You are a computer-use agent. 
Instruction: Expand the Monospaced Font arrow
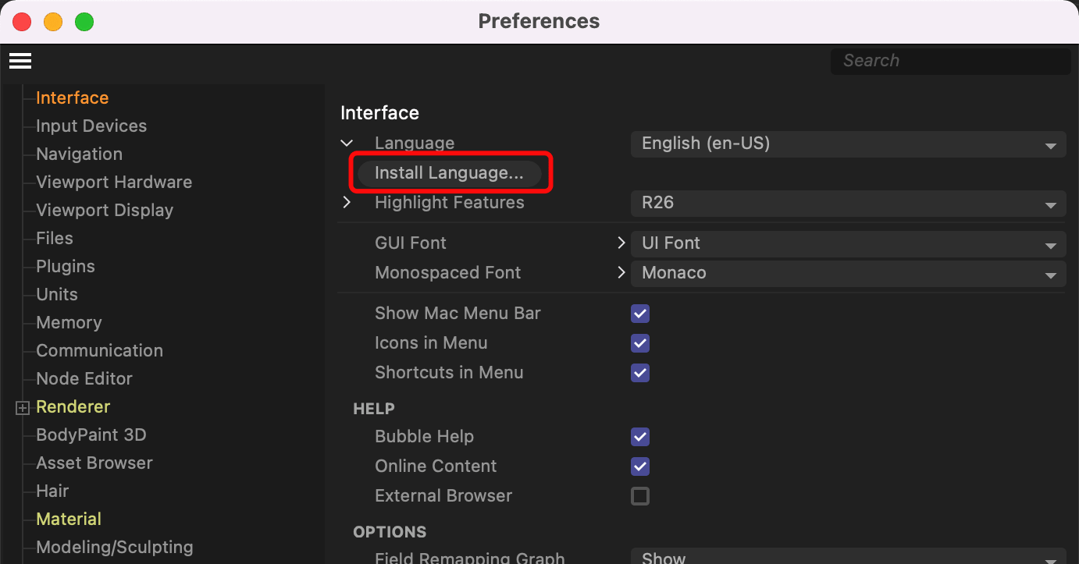(621, 273)
